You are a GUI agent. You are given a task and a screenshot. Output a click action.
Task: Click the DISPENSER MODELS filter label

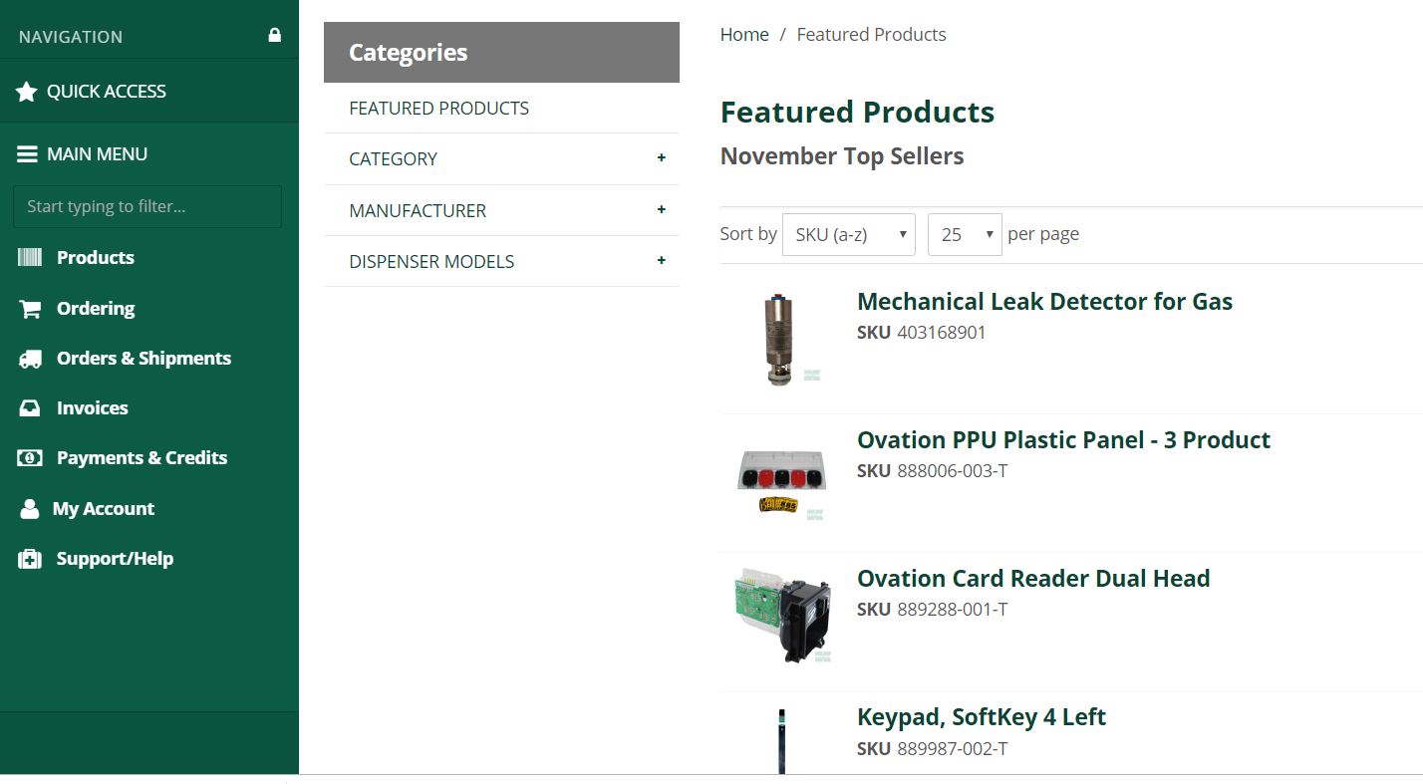(x=431, y=262)
